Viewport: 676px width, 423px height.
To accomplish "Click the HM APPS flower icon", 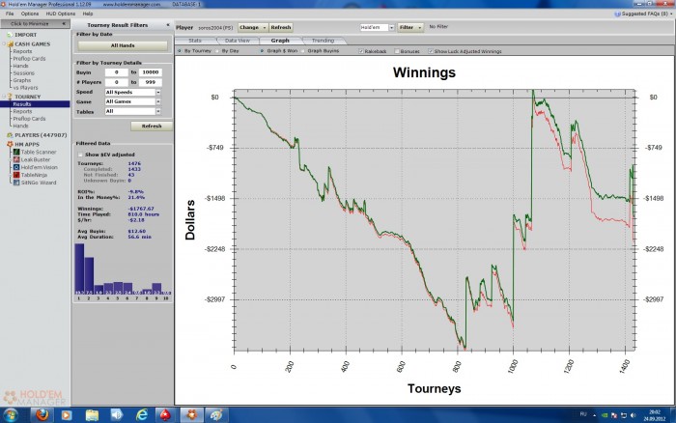I will [x=10, y=144].
